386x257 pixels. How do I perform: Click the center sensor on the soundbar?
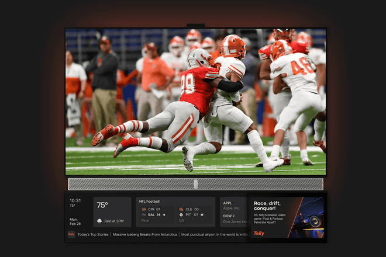pyautogui.click(x=196, y=184)
